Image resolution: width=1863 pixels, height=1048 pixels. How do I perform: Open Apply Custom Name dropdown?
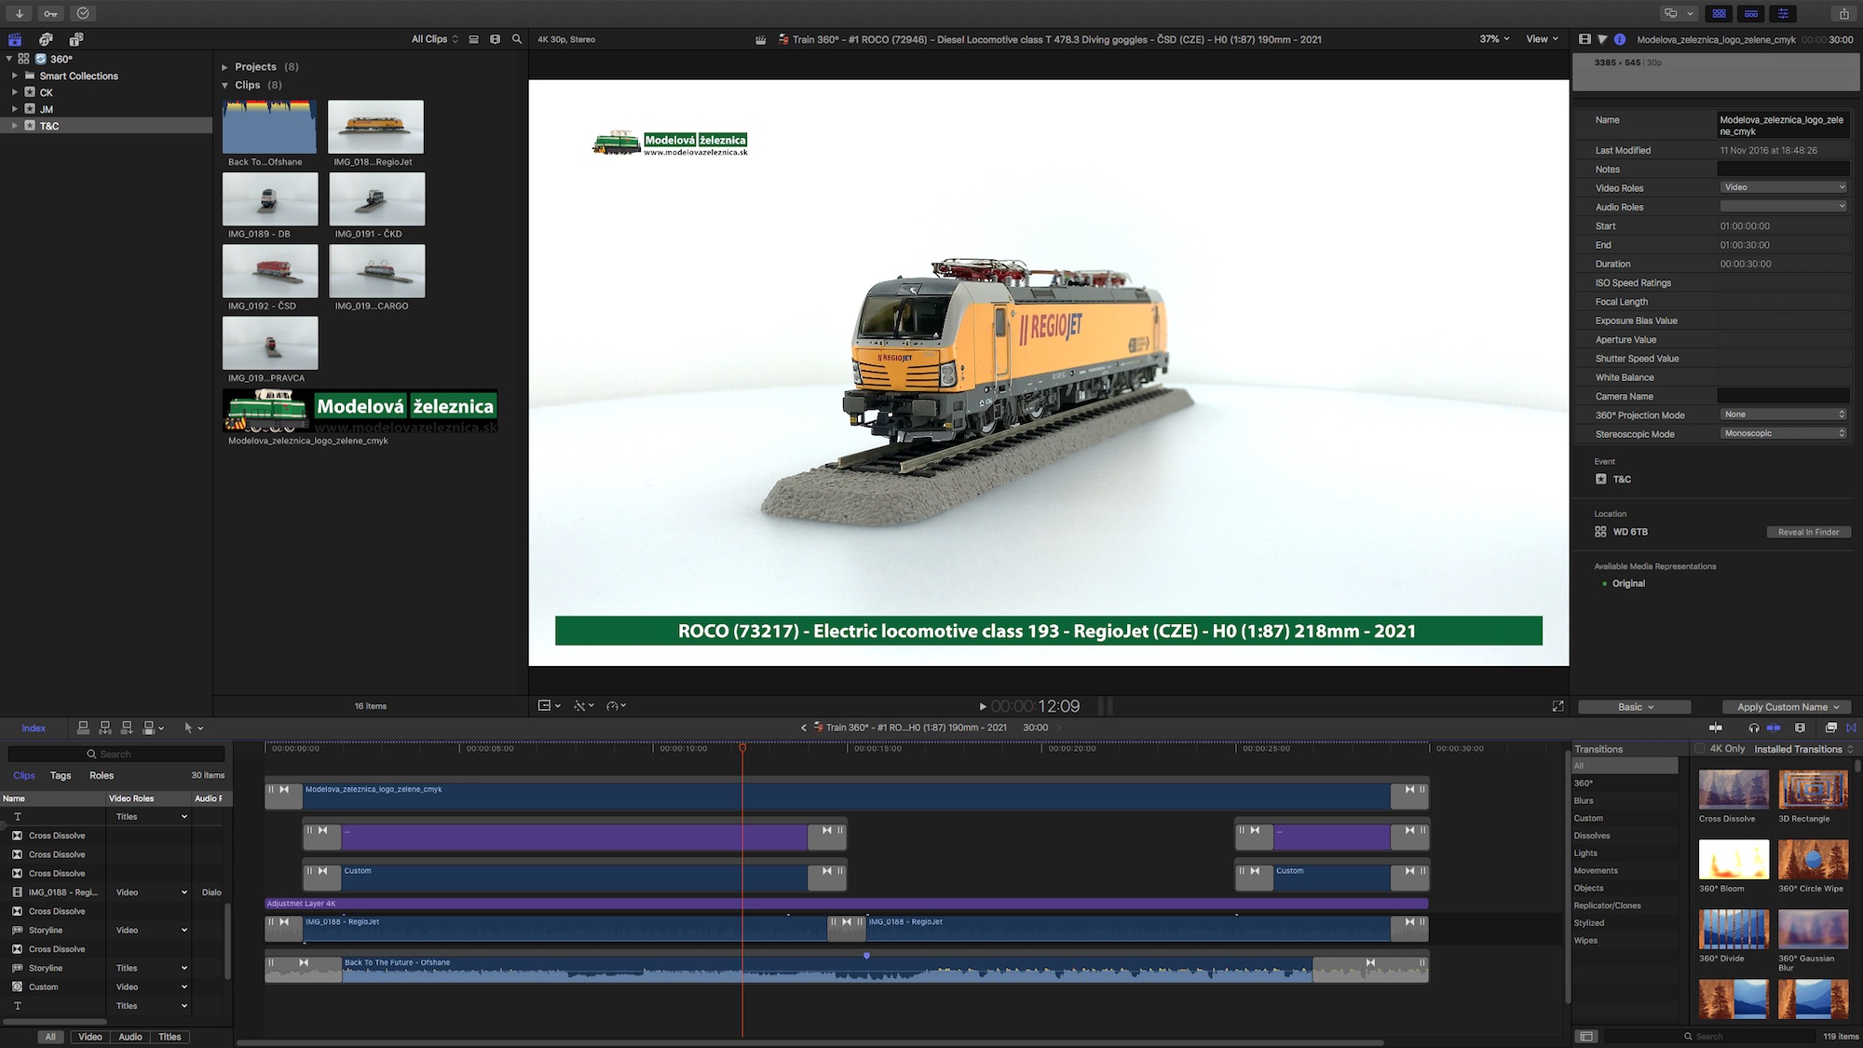tap(1788, 707)
